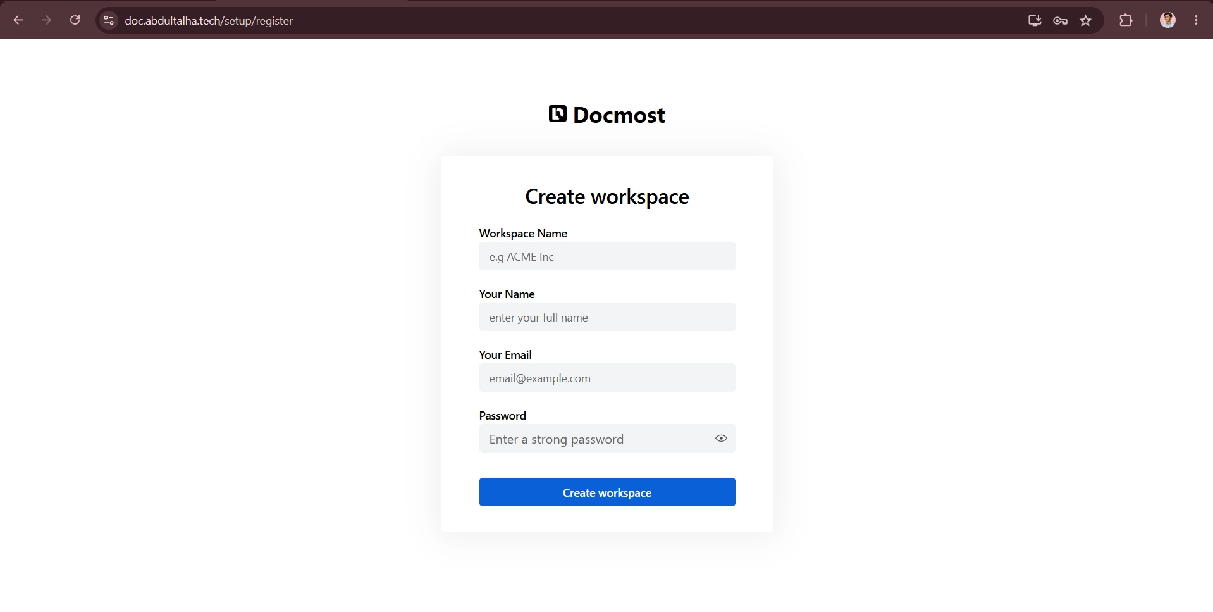Click the Your Name label

pyautogui.click(x=507, y=294)
